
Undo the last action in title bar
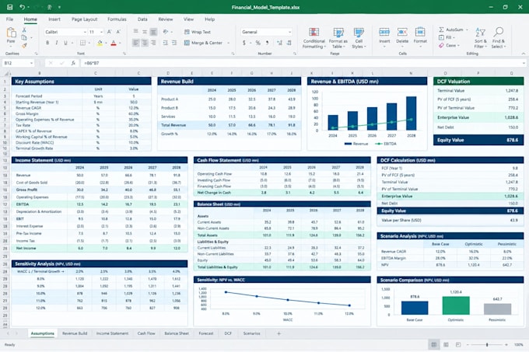pyautogui.click(x=22, y=7)
